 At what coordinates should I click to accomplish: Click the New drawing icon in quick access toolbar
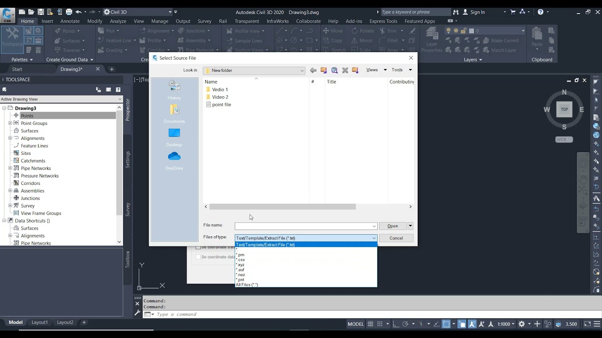(x=22, y=12)
